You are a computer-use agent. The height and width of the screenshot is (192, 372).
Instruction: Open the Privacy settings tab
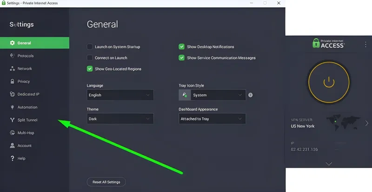pyautogui.click(x=34, y=81)
